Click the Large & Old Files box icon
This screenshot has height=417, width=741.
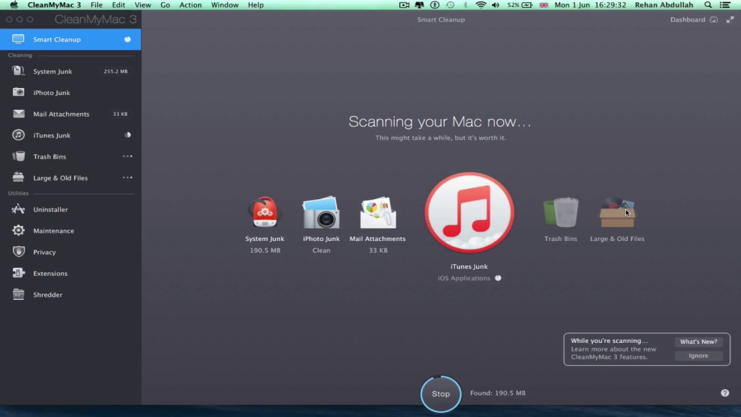(x=617, y=213)
